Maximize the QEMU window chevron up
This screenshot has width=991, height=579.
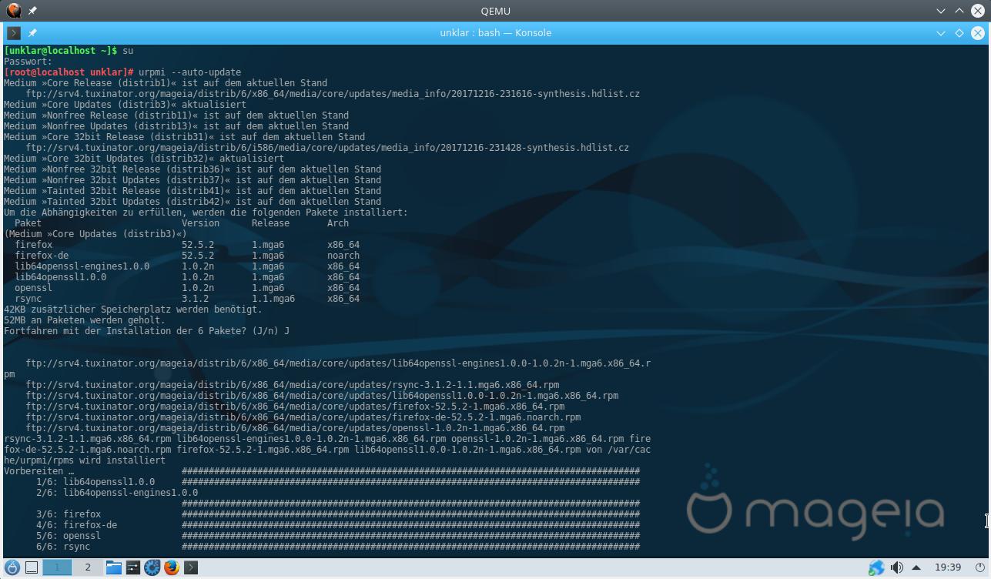pyautogui.click(x=959, y=11)
